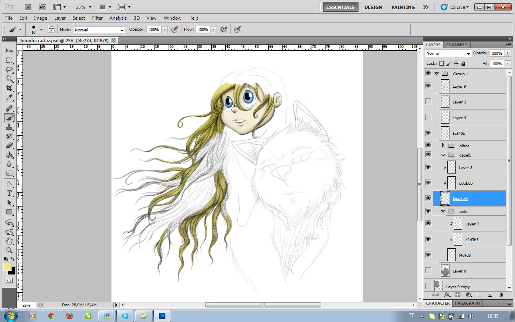The height and width of the screenshot is (322, 515).
Task: Open Skype from the Windows taskbar
Action: [125, 316]
